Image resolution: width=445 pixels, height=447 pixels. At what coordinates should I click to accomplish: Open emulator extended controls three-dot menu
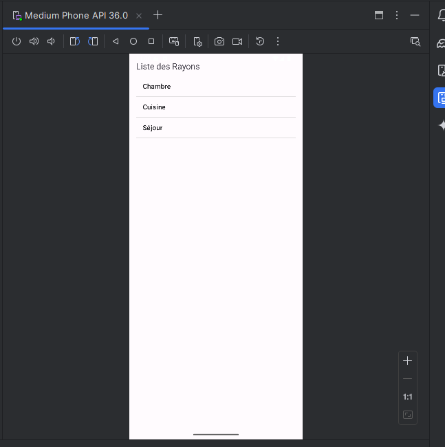[278, 42]
